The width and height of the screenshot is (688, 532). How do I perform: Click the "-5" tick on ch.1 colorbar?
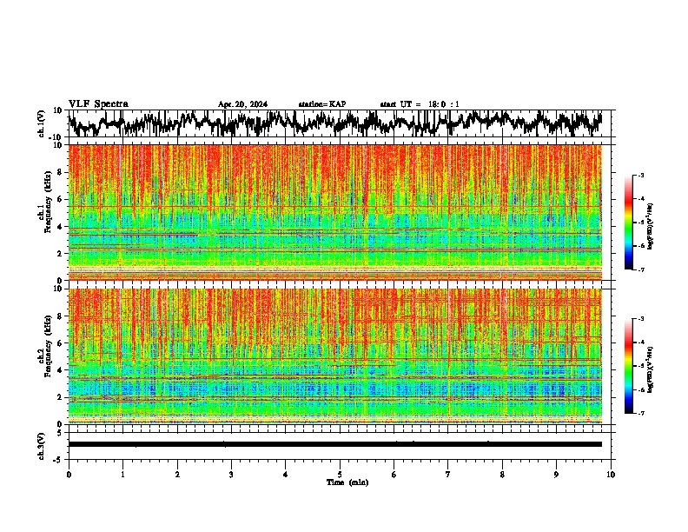(640, 223)
